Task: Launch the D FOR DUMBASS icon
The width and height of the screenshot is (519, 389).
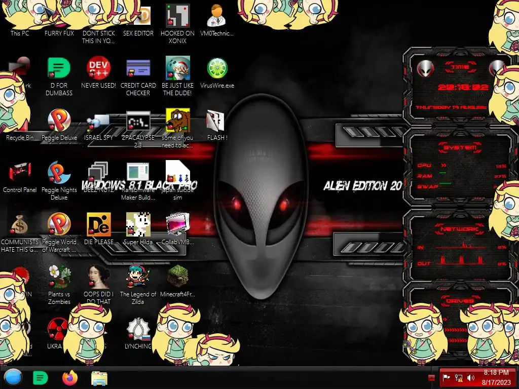Action: point(59,68)
